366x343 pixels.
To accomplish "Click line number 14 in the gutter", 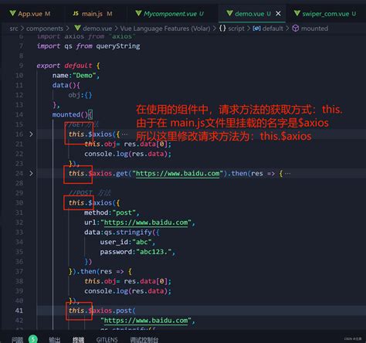I will (19, 114).
